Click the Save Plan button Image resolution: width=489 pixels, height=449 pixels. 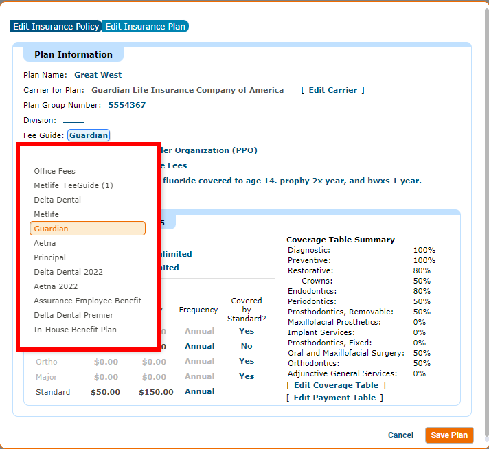(x=449, y=435)
